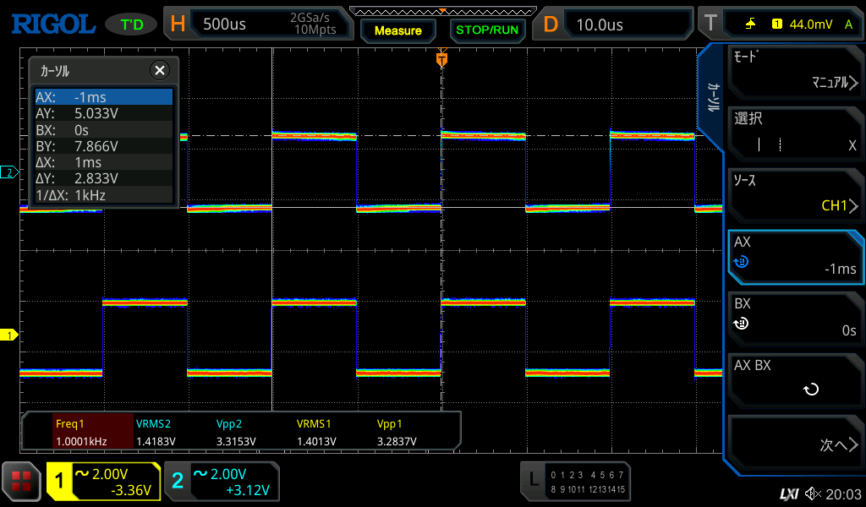The height and width of the screenshot is (507, 866).
Task: Toggle channel 1 using its yellow label
Action: coord(59,482)
